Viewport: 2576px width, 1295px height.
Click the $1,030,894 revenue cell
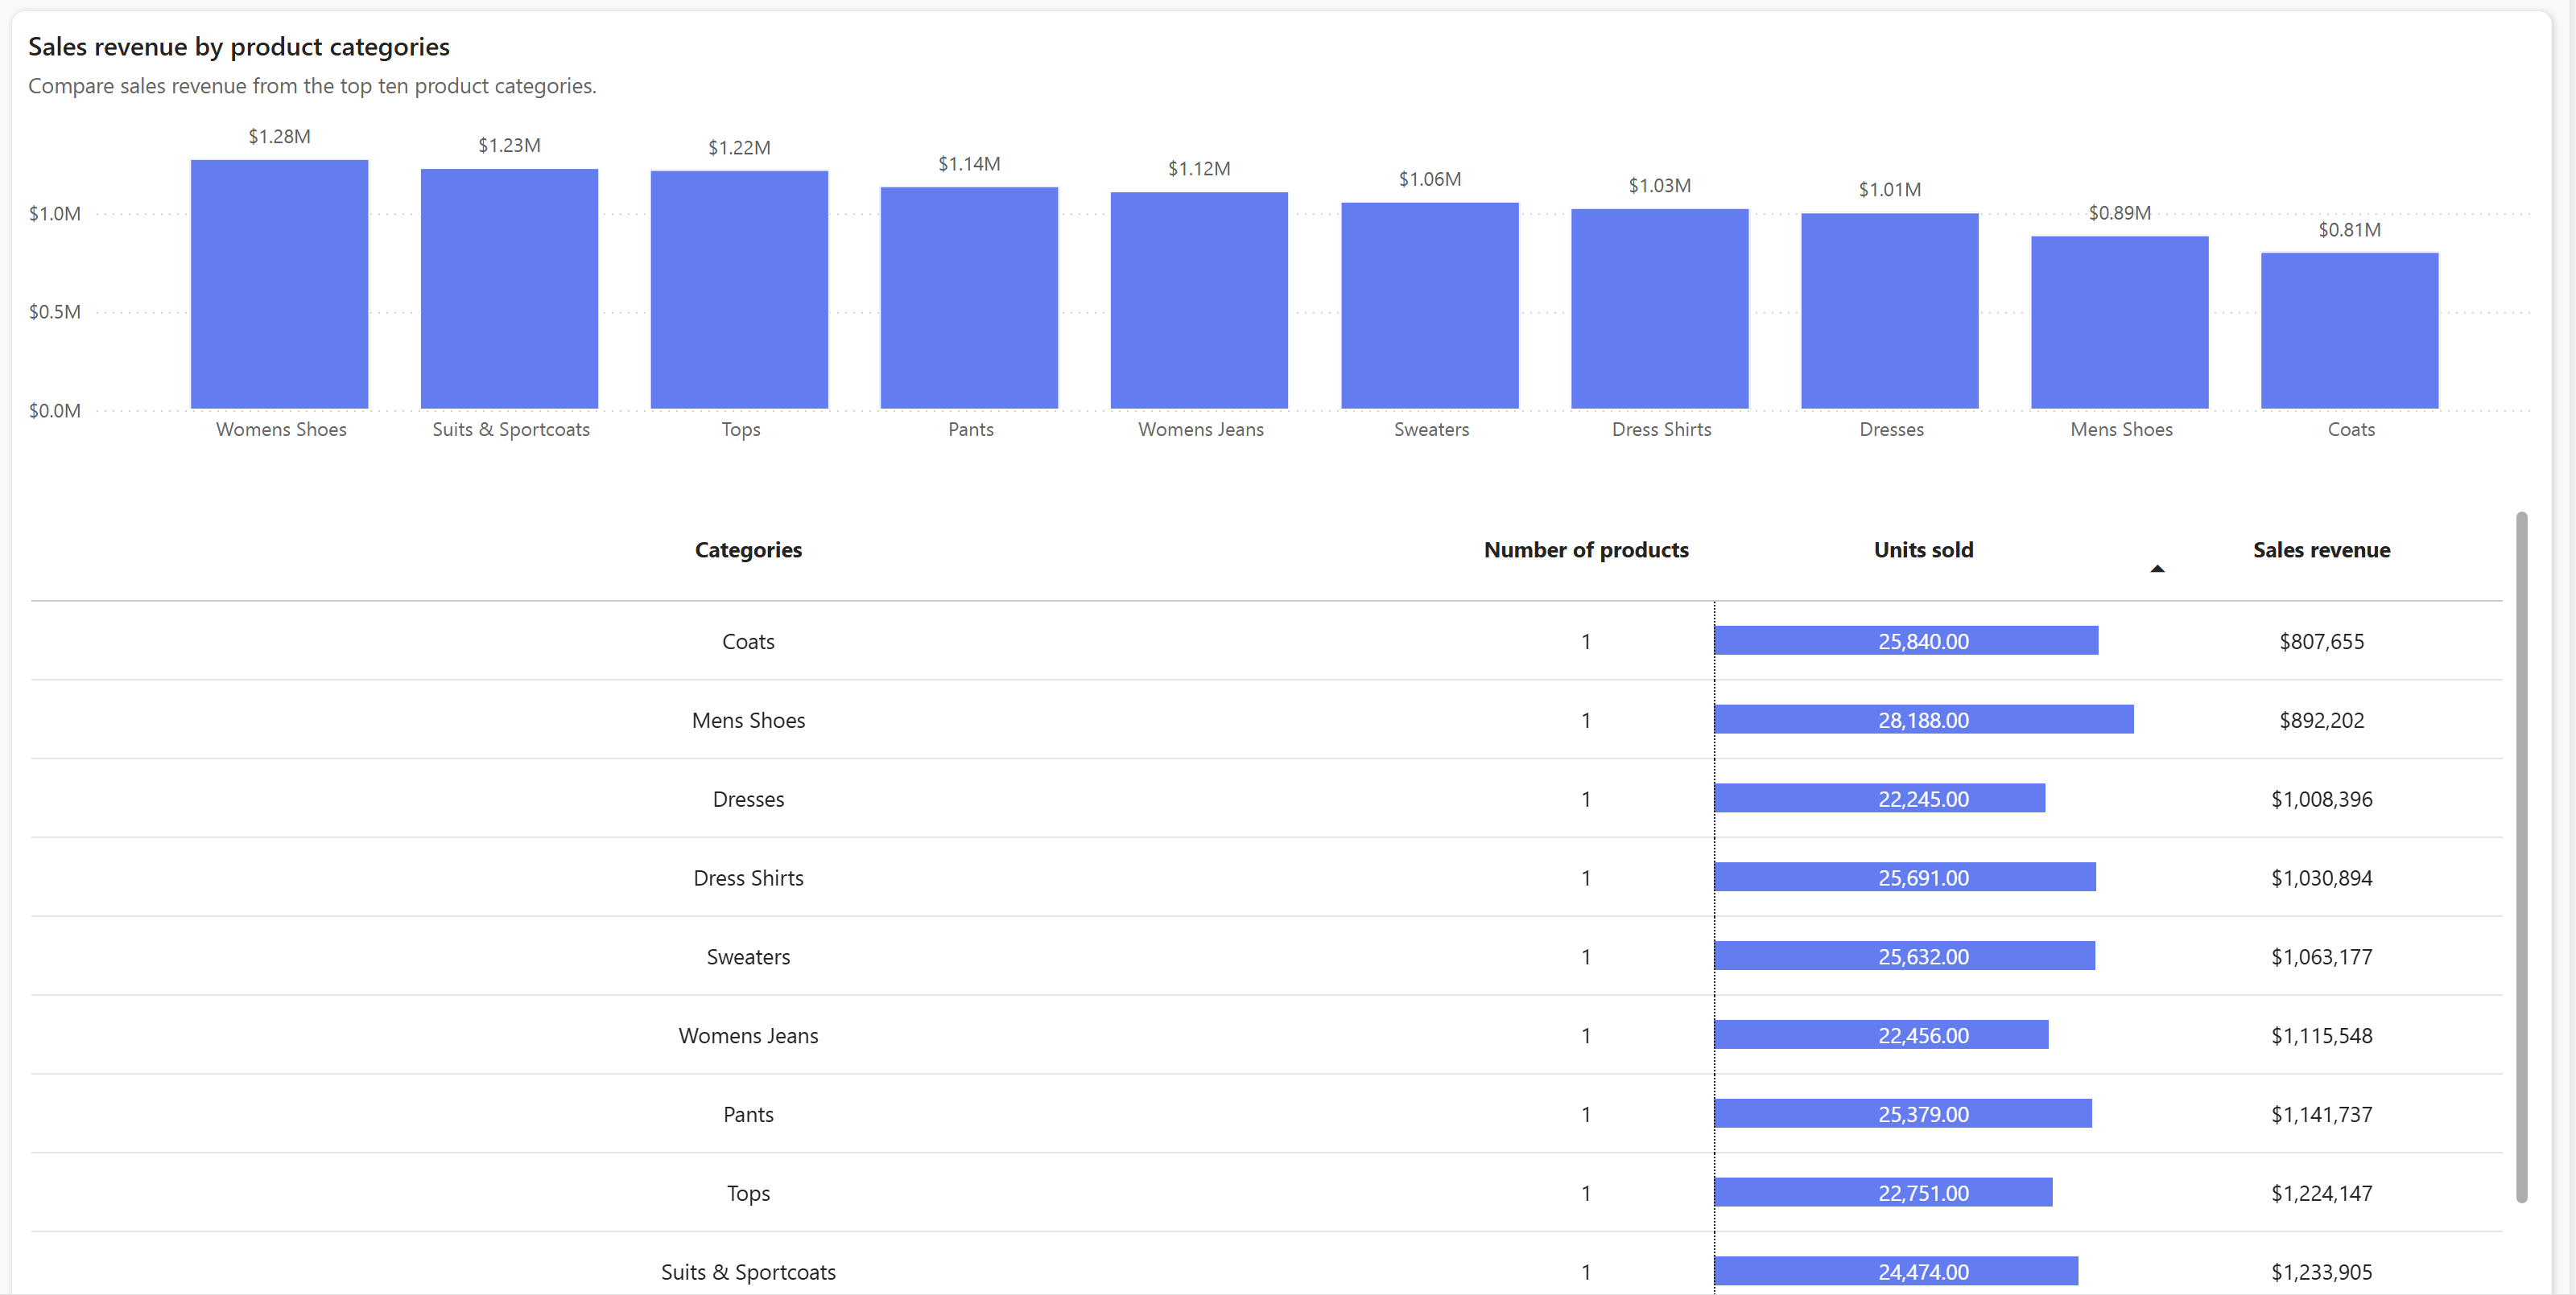click(x=2321, y=878)
